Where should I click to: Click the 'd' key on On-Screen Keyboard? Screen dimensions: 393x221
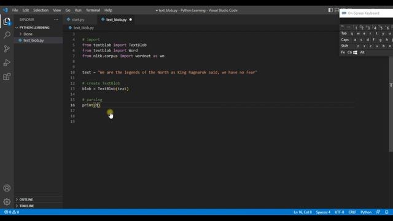tap(367, 39)
